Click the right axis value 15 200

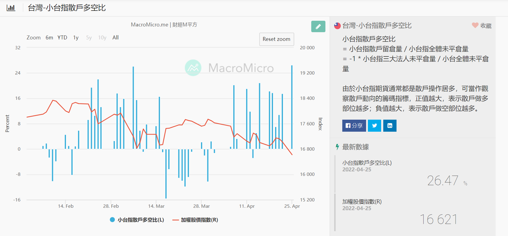click(307, 200)
